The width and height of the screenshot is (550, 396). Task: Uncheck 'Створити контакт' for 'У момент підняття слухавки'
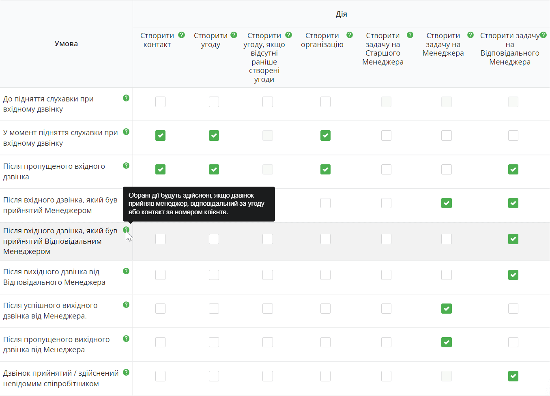161,136
